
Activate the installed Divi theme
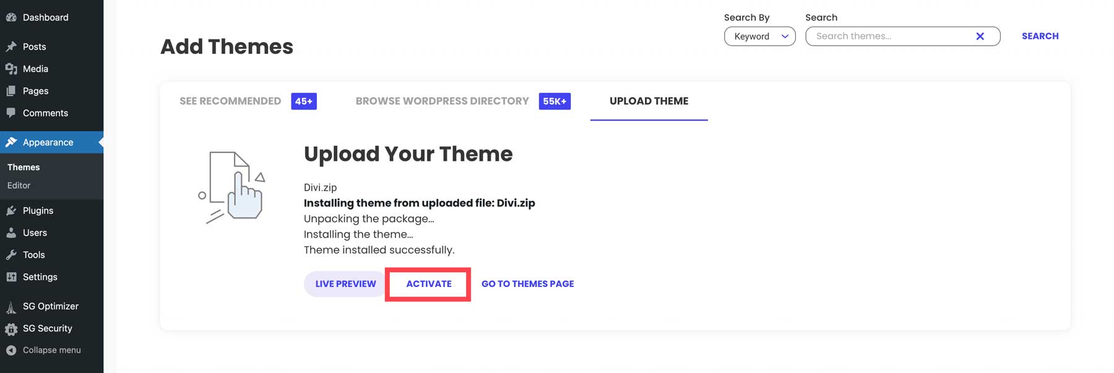point(428,284)
